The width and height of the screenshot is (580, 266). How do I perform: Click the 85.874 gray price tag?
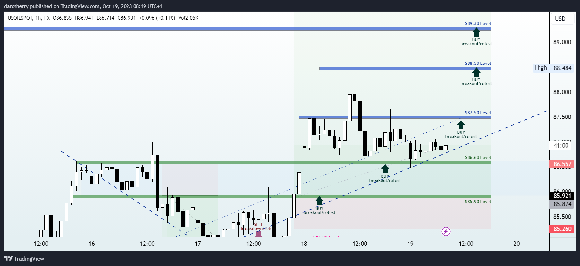tap(562, 204)
